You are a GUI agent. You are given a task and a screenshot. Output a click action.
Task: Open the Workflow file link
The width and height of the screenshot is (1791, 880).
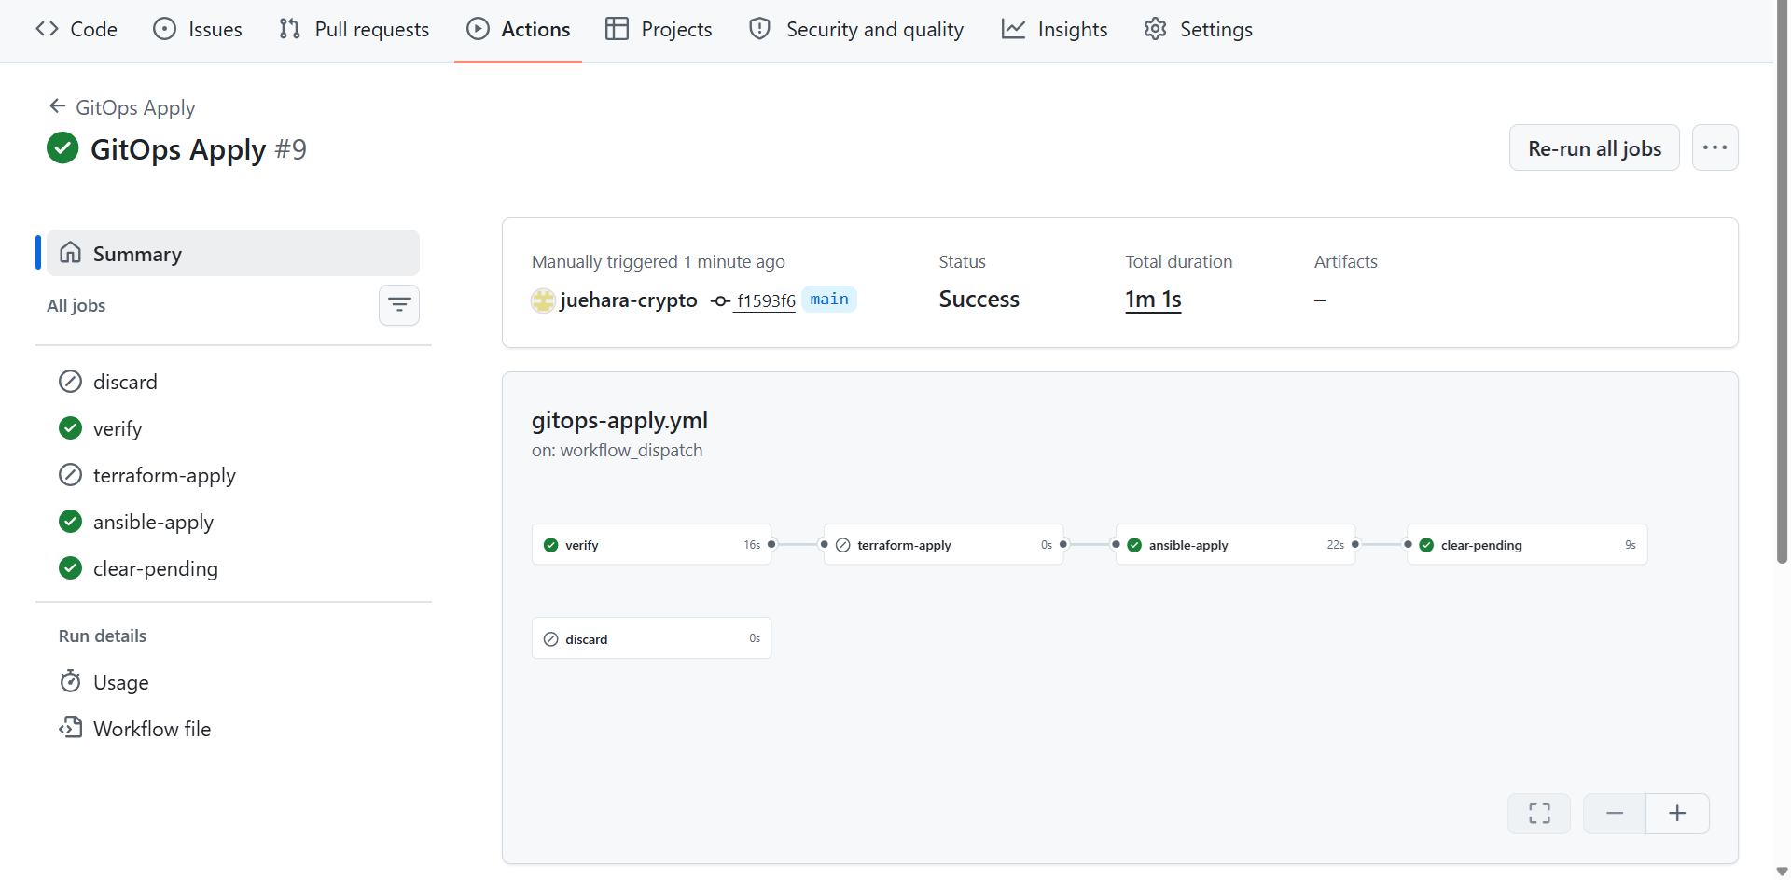233,729
